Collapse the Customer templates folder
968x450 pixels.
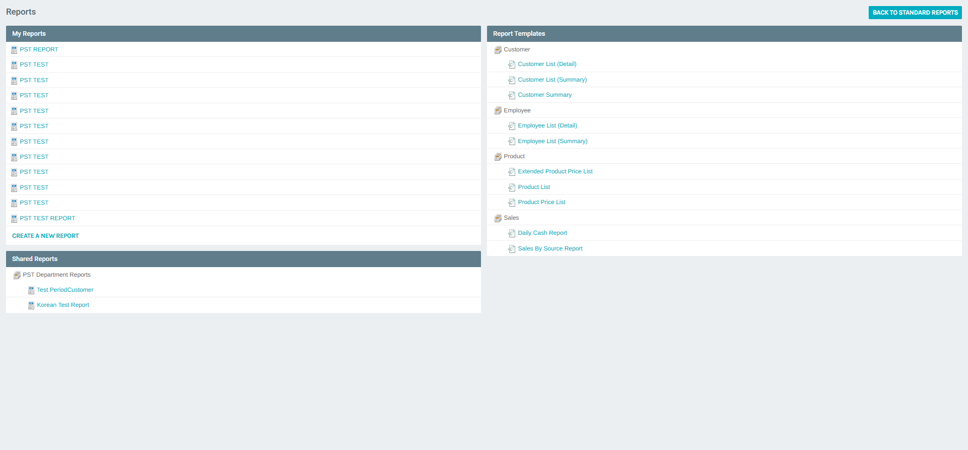pos(498,50)
